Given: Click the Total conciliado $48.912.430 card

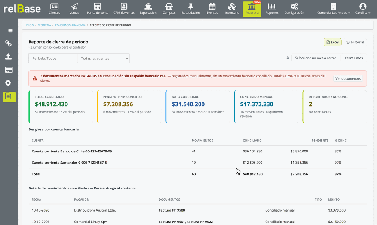Looking at the screenshot, I should pyautogui.click(x=61, y=107).
